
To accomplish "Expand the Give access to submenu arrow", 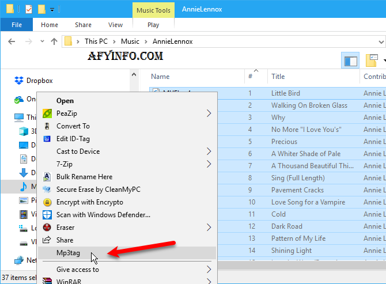I will [x=209, y=270].
